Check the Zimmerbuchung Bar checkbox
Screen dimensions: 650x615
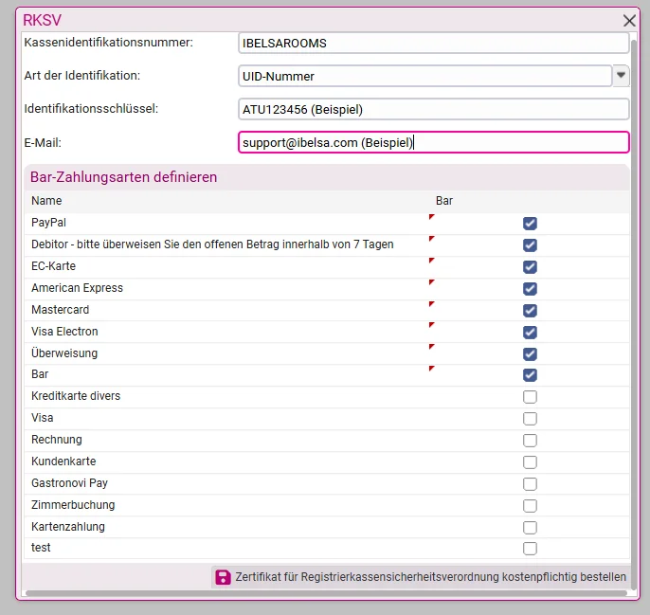[x=530, y=506]
